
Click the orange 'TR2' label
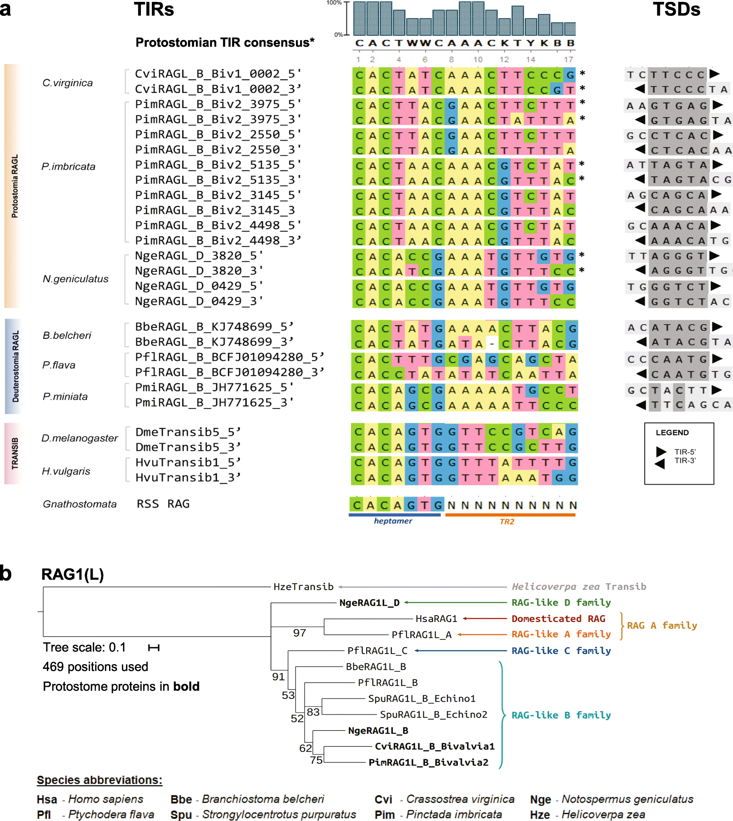[x=507, y=522]
